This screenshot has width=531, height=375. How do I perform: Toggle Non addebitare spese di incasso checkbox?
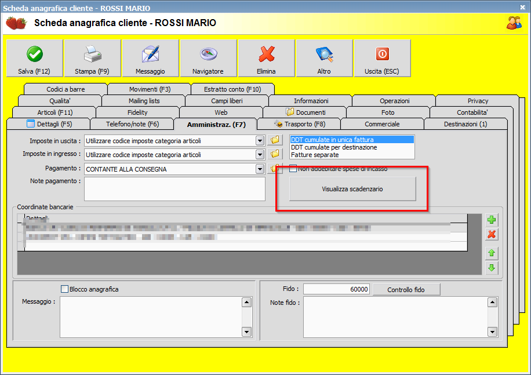293,169
